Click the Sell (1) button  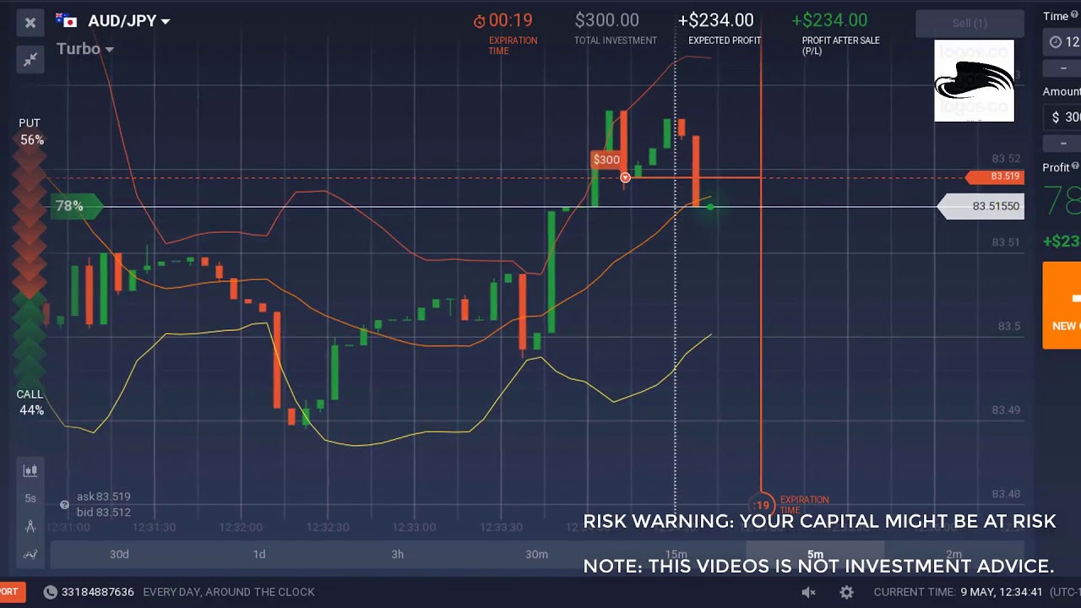point(970,23)
